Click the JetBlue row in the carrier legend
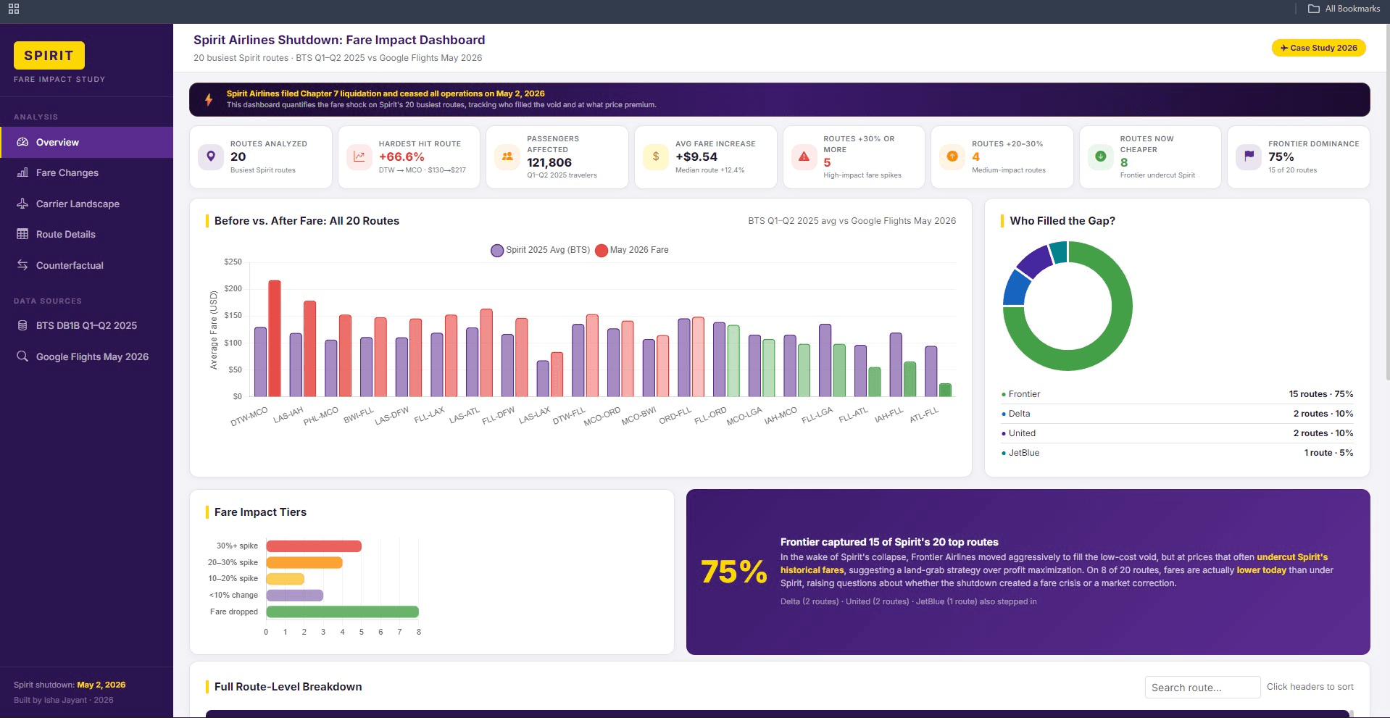The image size is (1390, 718). pos(1177,453)
